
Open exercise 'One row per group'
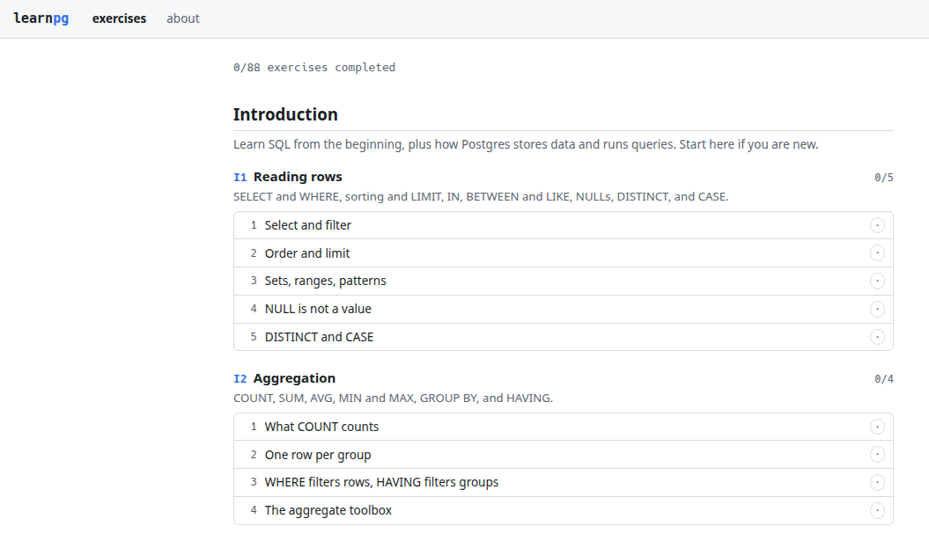564,455
